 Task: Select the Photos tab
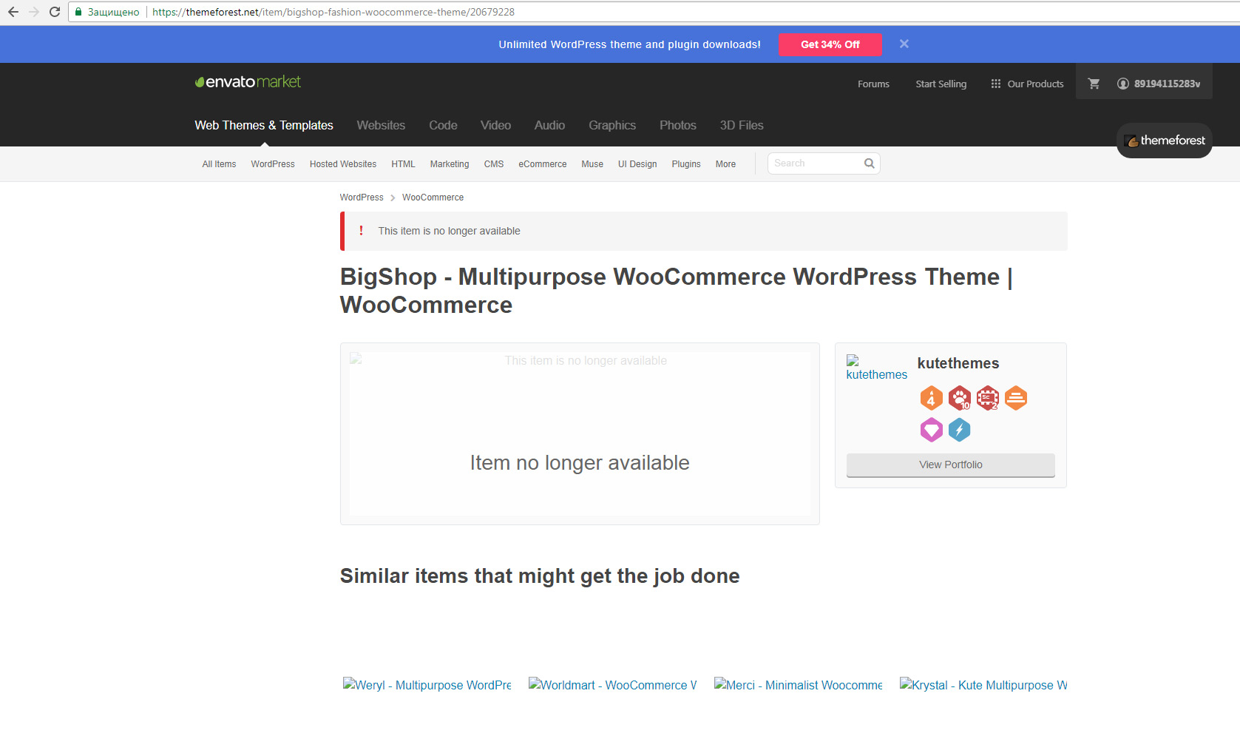point(678,125)
